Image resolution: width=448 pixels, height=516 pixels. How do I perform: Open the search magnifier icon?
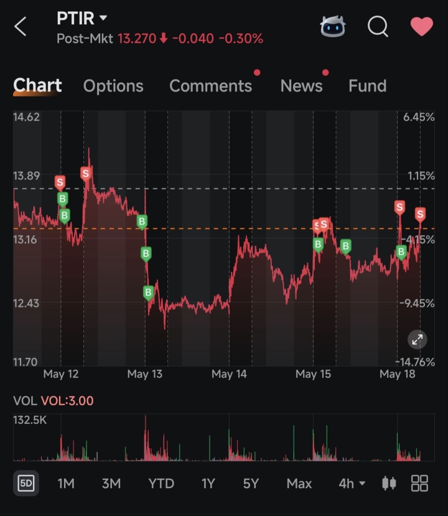click(378, 26)
